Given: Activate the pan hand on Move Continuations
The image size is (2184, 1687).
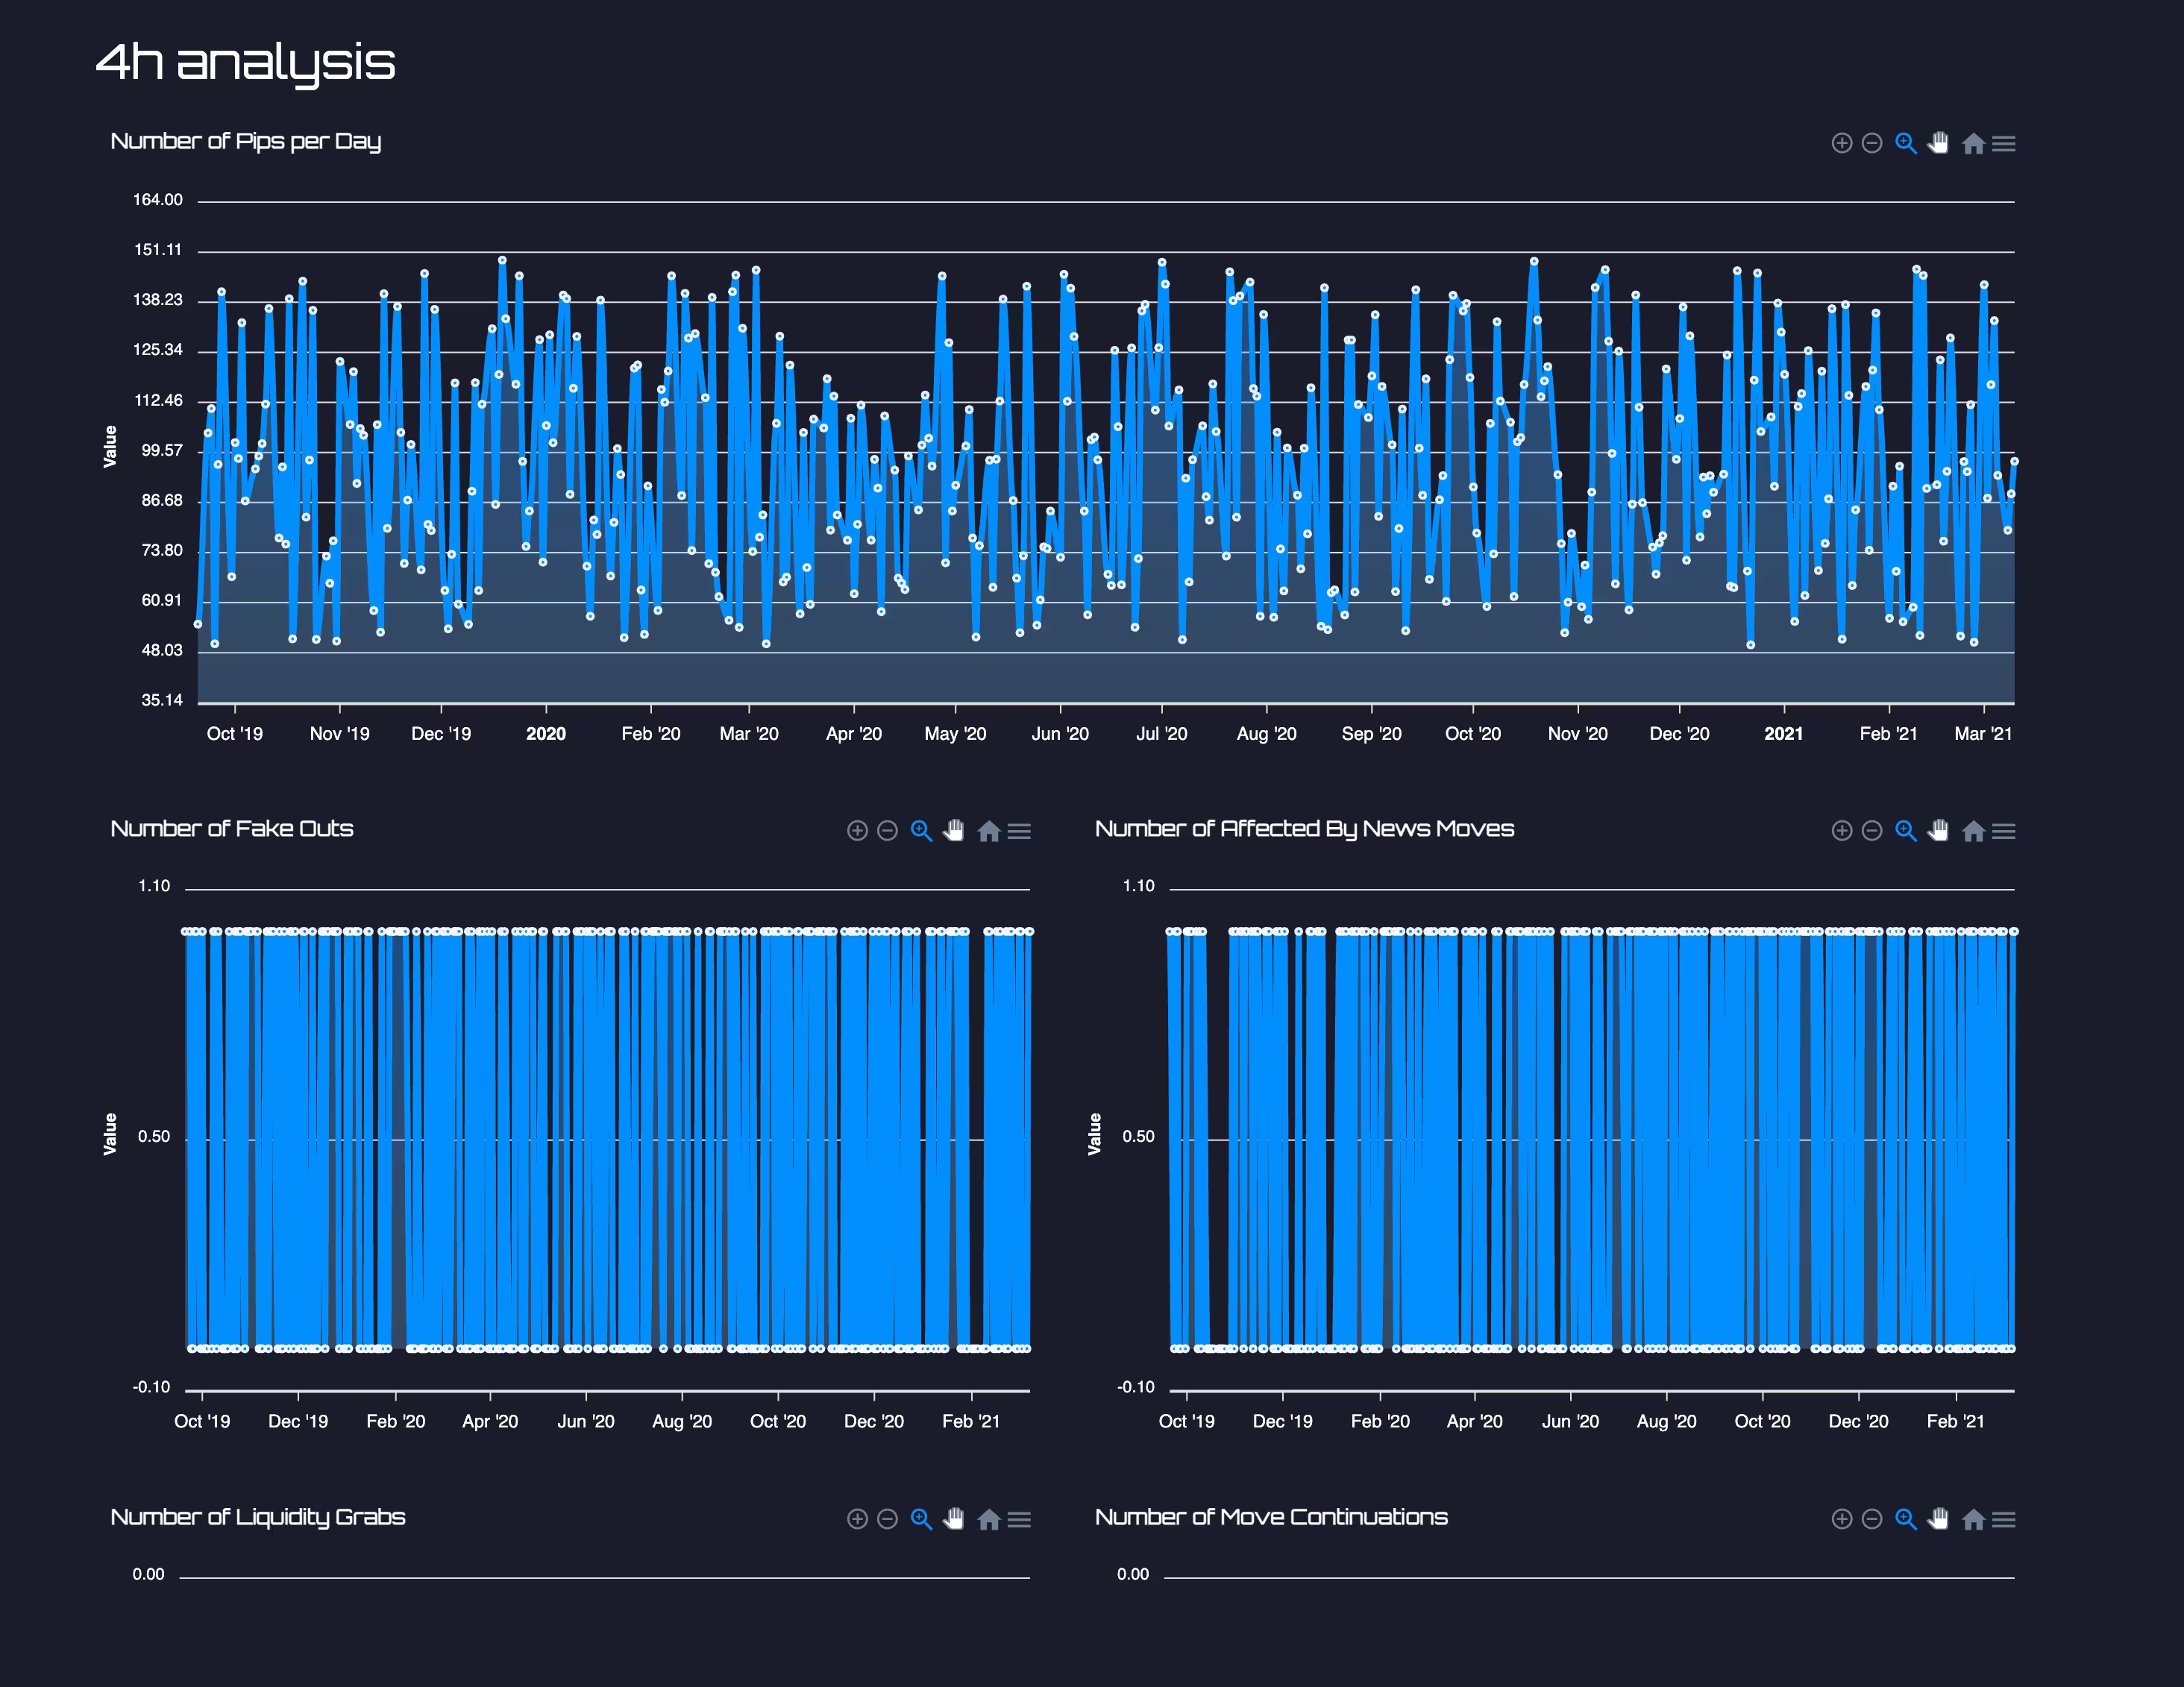Looking at the screenshot, I should (x=1939, y=1519).
